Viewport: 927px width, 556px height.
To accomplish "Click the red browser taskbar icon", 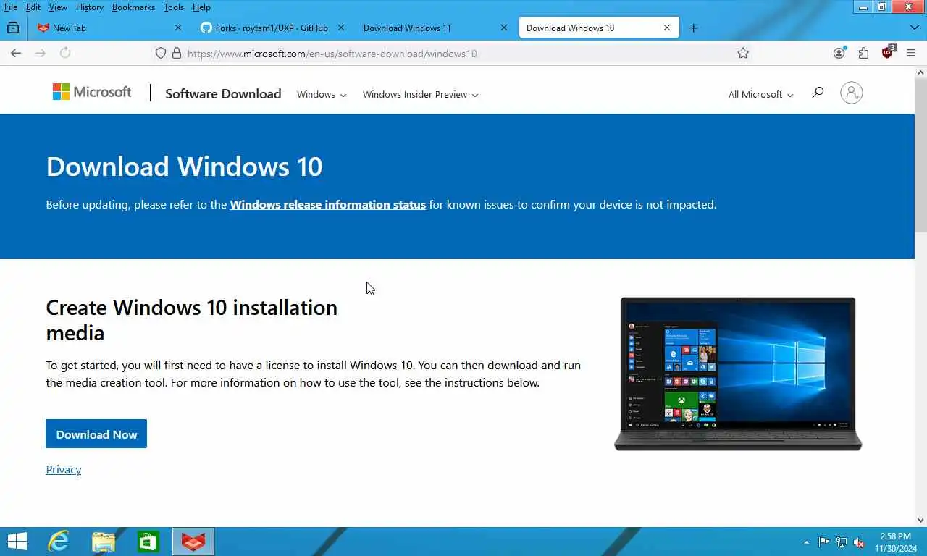I will click(193, 542).
